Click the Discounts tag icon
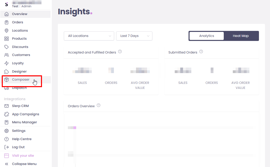The image size is (270, 167). pos(7,47)
